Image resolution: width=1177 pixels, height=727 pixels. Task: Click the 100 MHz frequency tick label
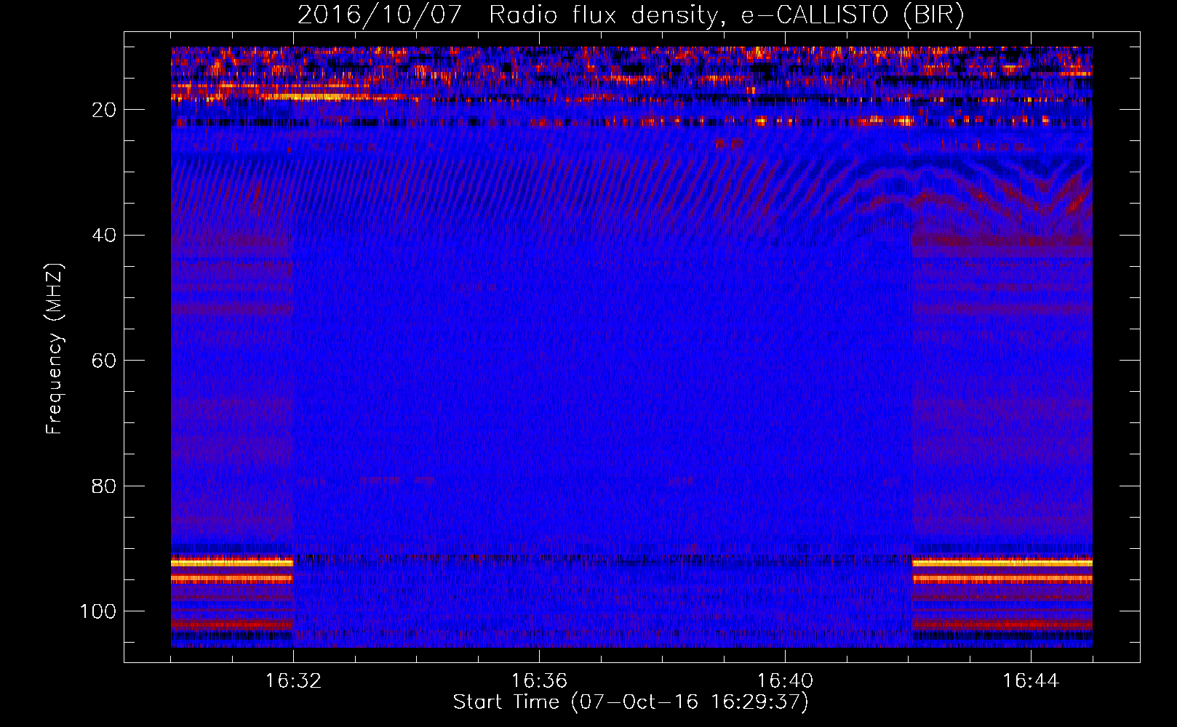click(x=98, y=611)
